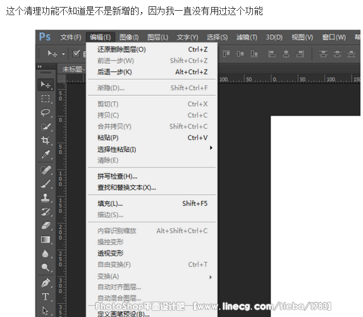Open the 滤镜(T) menu
Screen dimensions: 363x317
[247, 37]
